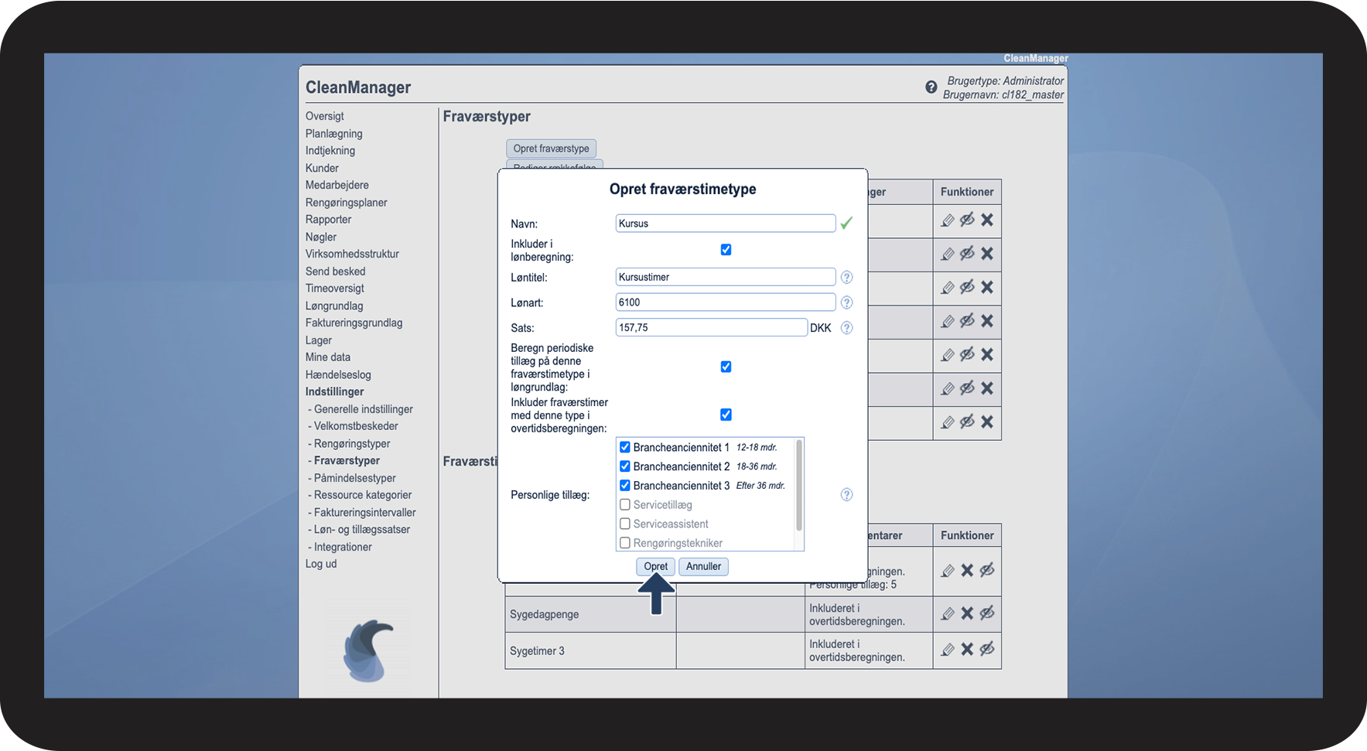This screenshot has width=1367, height=751.
Task: Focus the Lønart input containing 6100
Action: click(x=726, y=302)
